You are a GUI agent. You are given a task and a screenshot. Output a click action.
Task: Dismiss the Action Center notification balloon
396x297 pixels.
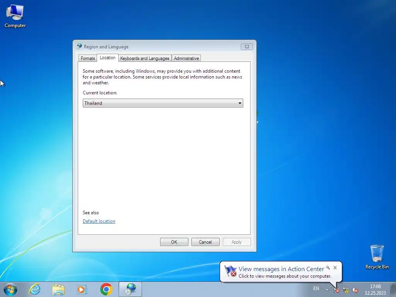click(x=335, y=268)
